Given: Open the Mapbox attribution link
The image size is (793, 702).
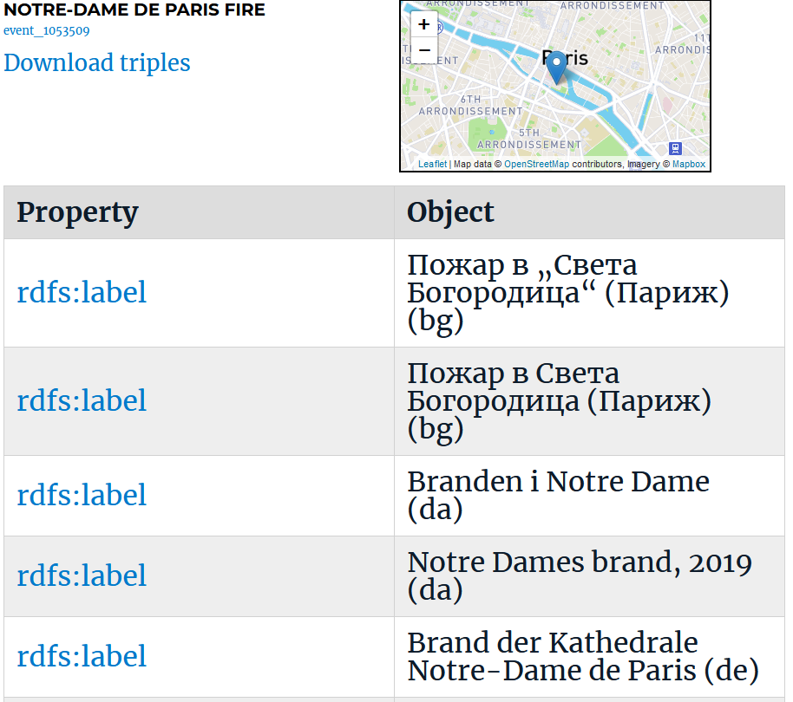Looking at the screenshot, I should (x=689, y=164).
